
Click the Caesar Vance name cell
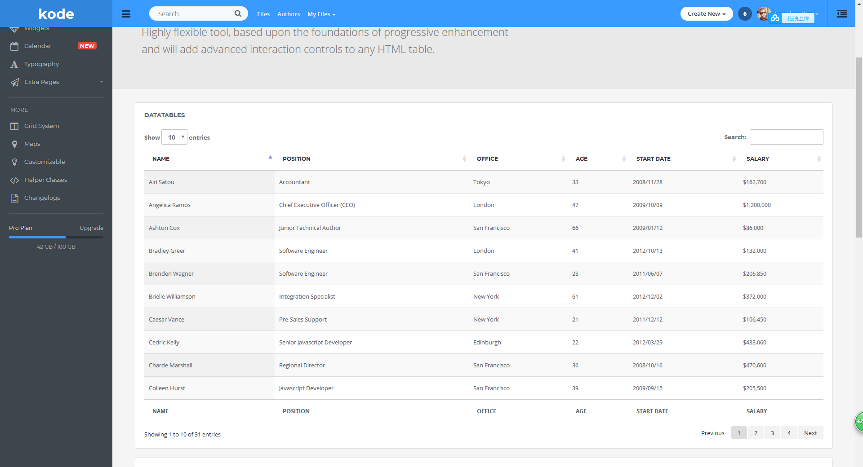click(209, 319)
